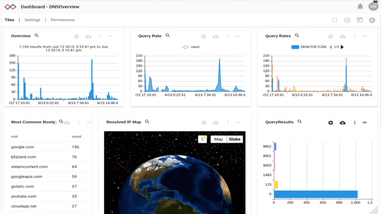The image size is (381, 214).
Task: Click the blue DESKTOP-C2I9I legend swatch
Action: pos(295,47)
